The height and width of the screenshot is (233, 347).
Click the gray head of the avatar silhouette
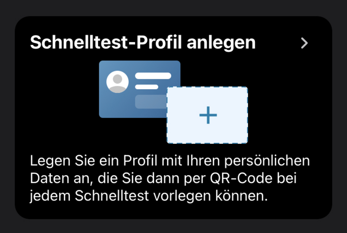(117, 79)
